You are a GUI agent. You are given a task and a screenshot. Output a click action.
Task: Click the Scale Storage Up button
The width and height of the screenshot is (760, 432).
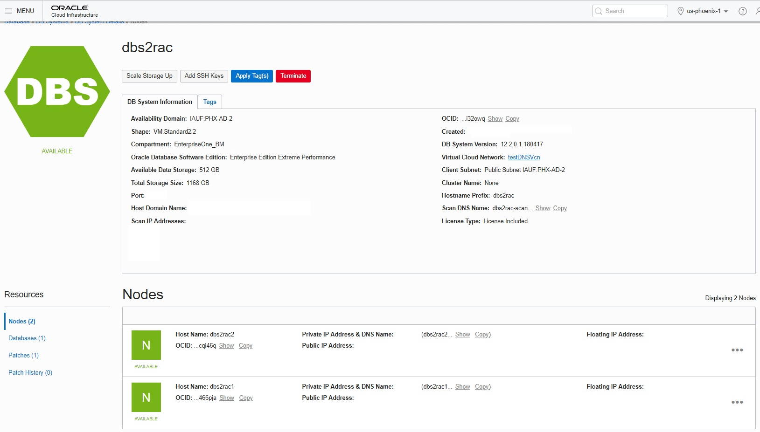point(149,76)
